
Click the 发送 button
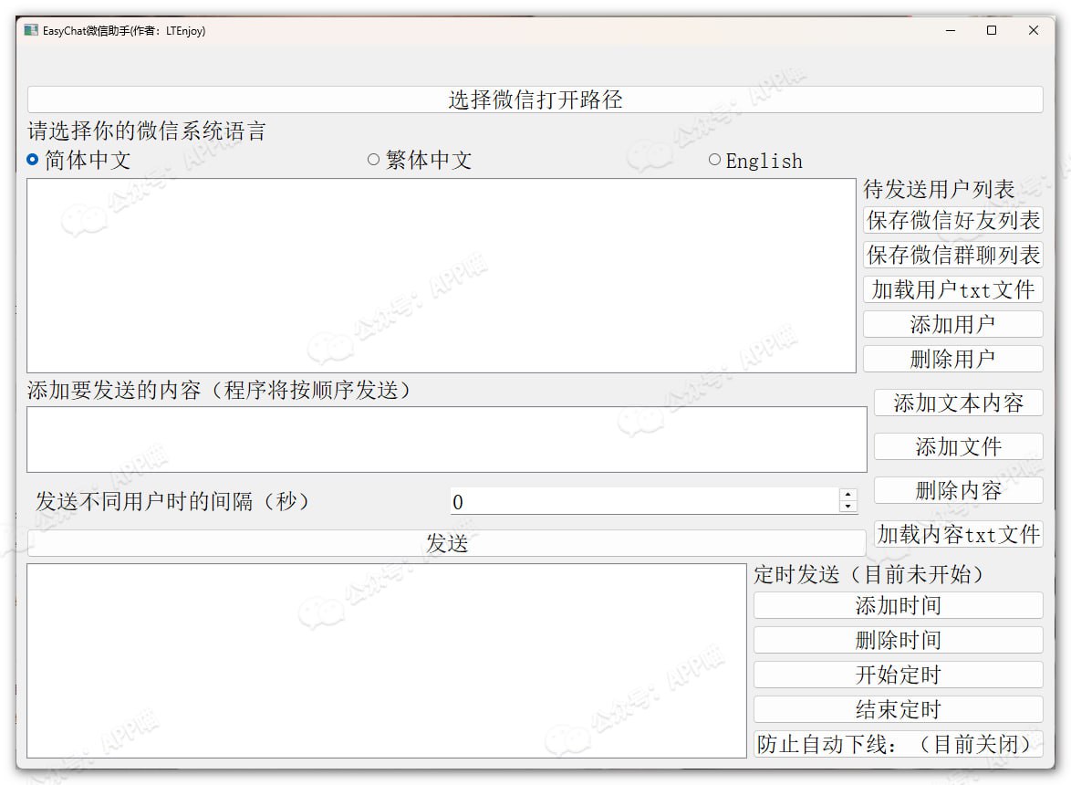point(447,543)
